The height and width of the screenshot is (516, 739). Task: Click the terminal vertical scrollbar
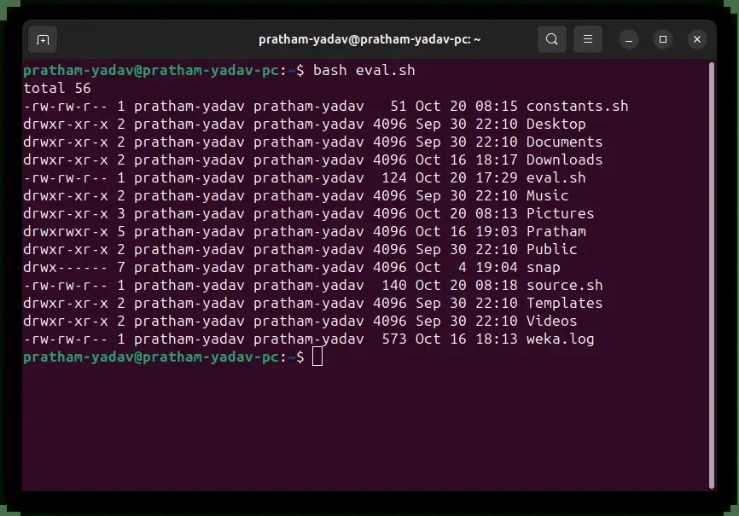click(712, 275)
